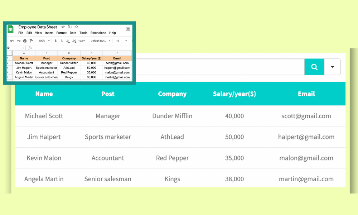Click Michael Scott in the large table
Image resolution: width=358 pixels, height=215 pixels.
tap(44, 116)
